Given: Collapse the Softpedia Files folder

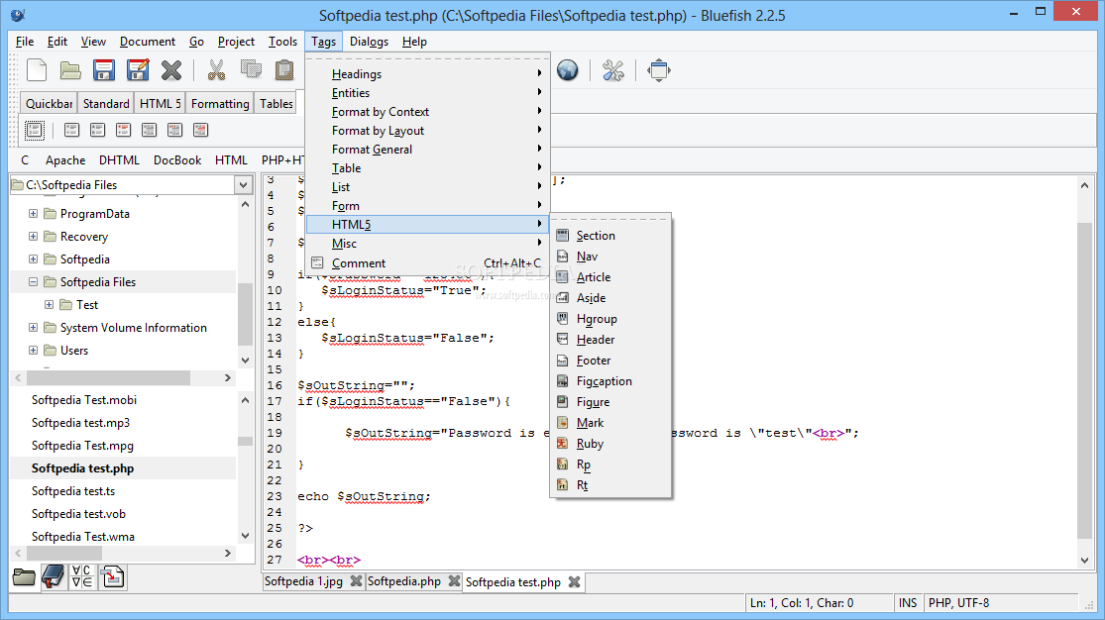Looking at the screenshot, I should (33, 282).
